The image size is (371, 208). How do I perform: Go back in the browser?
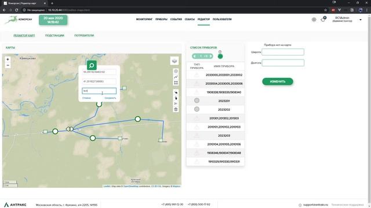click(x=4, y=10)
